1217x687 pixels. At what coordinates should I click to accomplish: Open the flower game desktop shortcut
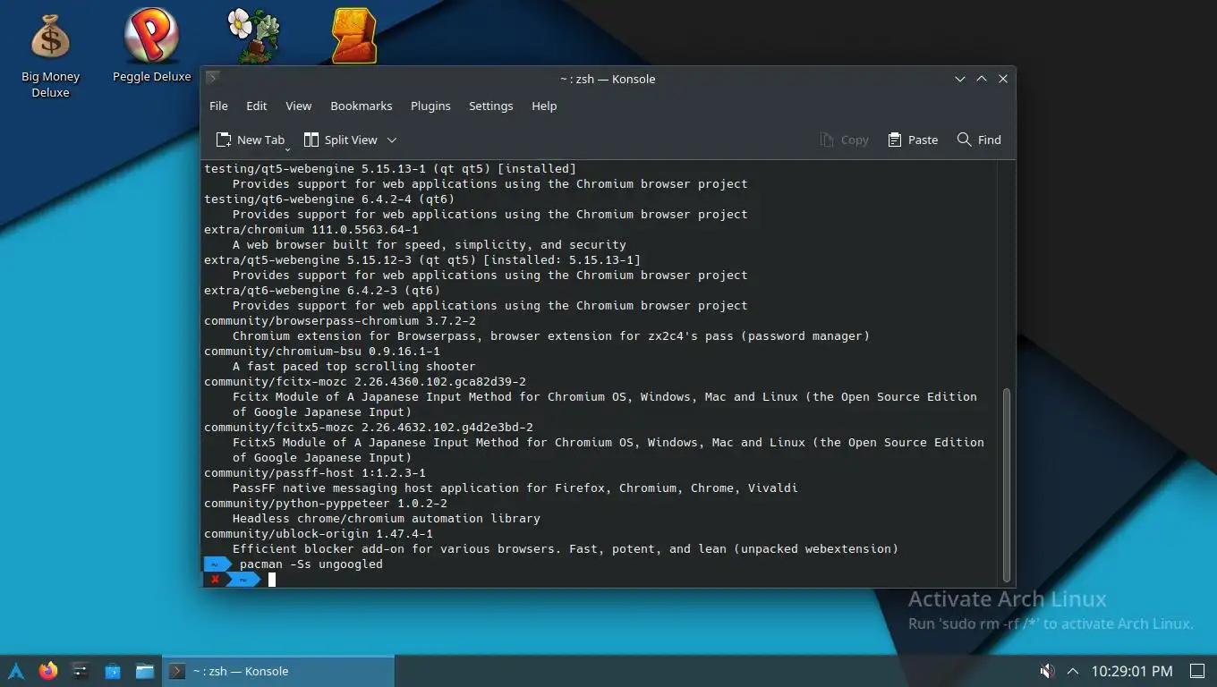click(253, 36)
